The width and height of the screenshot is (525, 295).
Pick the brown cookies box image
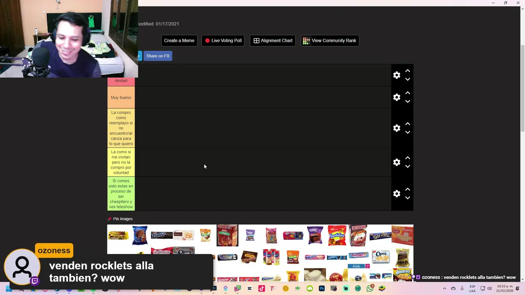[x=249, y=257]
